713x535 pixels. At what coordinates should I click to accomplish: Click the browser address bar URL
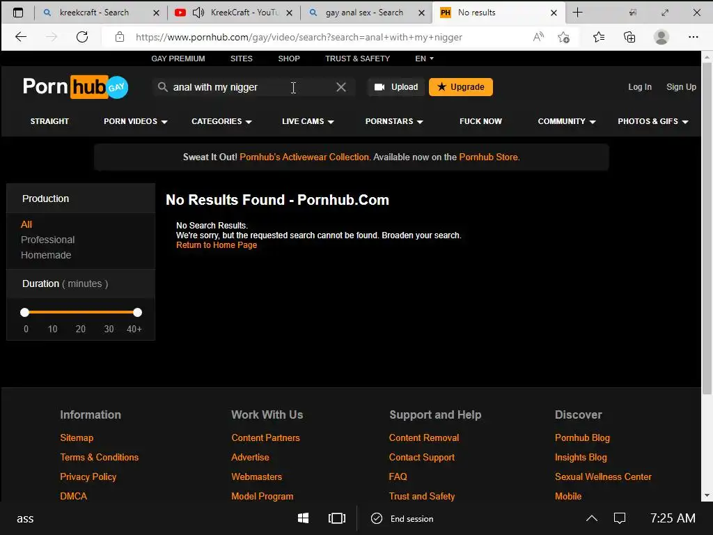(299, 37)
